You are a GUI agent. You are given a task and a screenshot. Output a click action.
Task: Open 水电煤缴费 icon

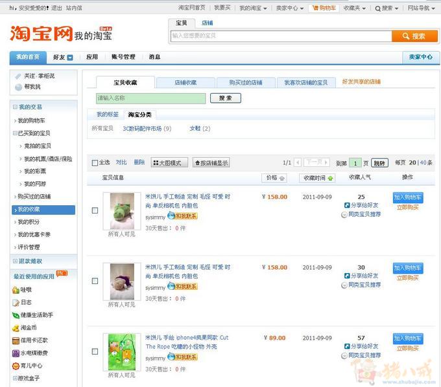pos(16,353)
